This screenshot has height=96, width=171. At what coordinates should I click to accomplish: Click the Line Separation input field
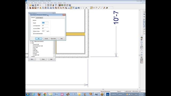pos(45,26)
